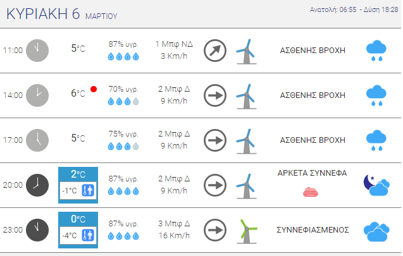Click the wind direction arrow at 17:00
Image resolution: width=403 pixels, height=256 pixels.
215,140
